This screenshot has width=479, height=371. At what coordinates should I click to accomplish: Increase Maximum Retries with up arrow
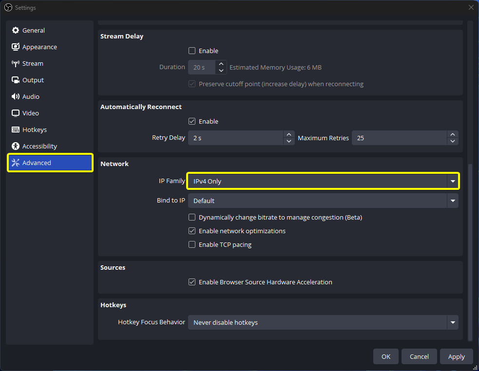tap(453, 134)
